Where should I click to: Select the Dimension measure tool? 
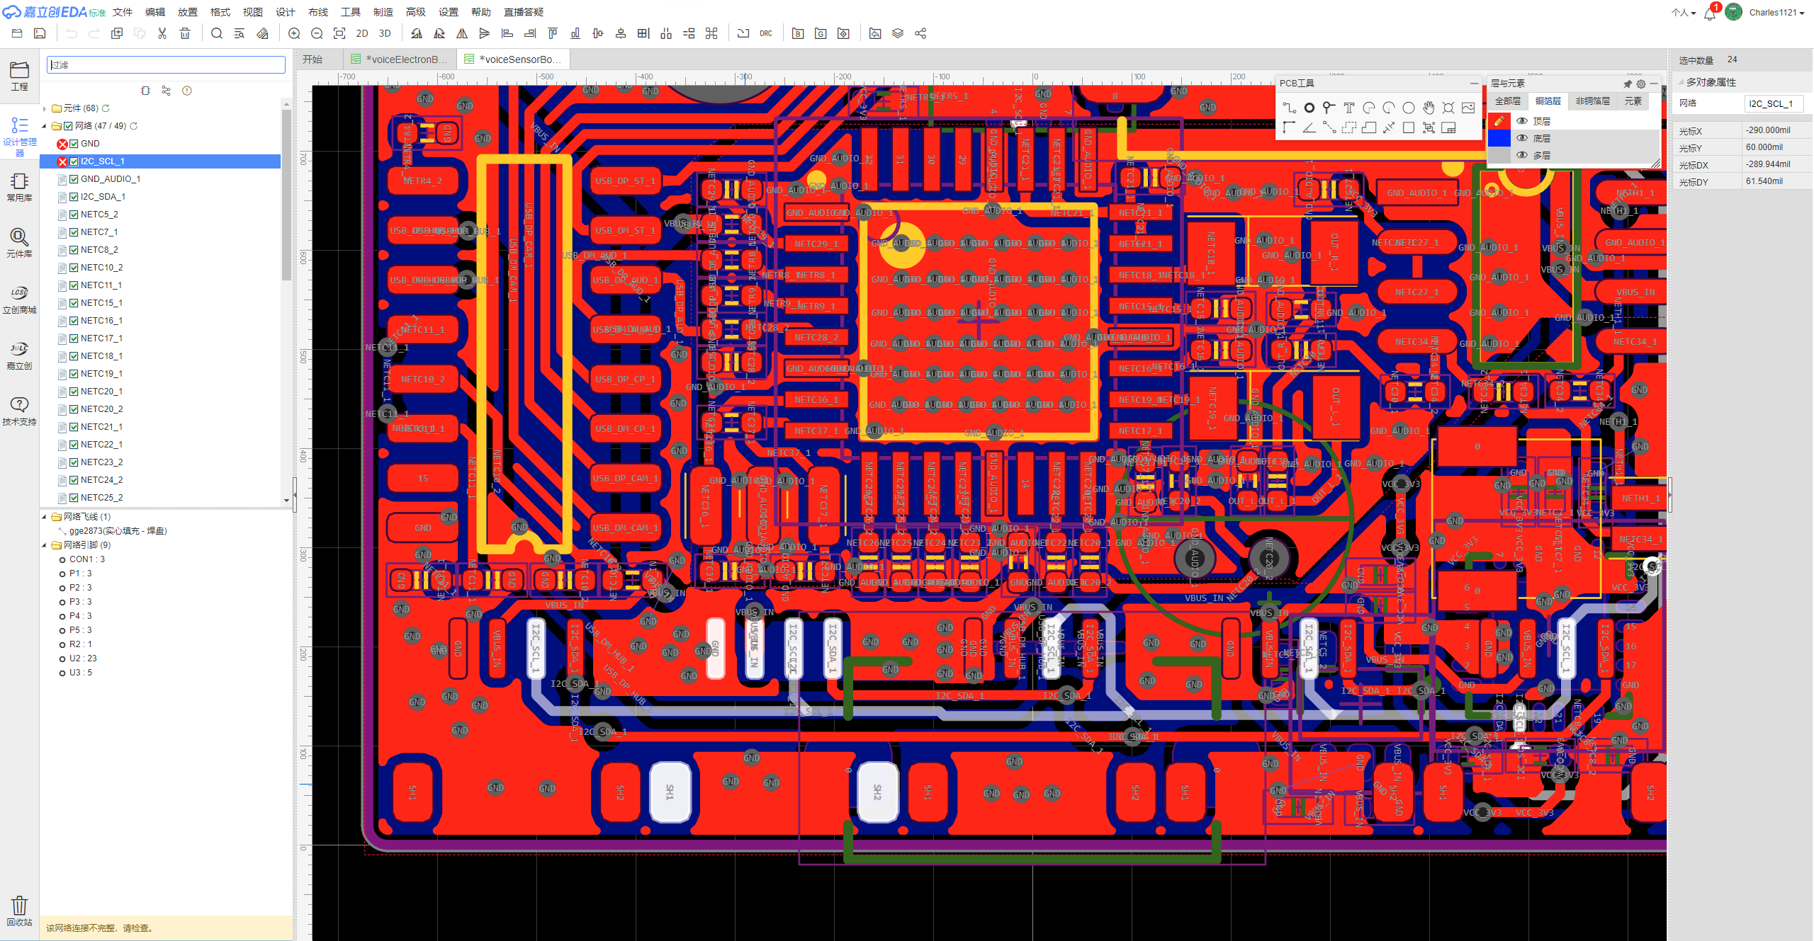pos(1389,127)
